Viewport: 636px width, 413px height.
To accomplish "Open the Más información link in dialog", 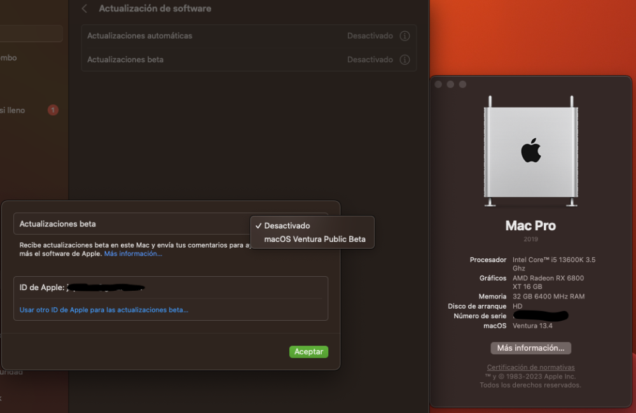I will (133, 253).
